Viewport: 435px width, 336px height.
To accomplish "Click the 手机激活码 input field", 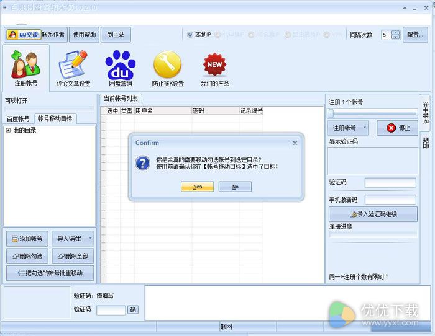I will tap(390, 200).
